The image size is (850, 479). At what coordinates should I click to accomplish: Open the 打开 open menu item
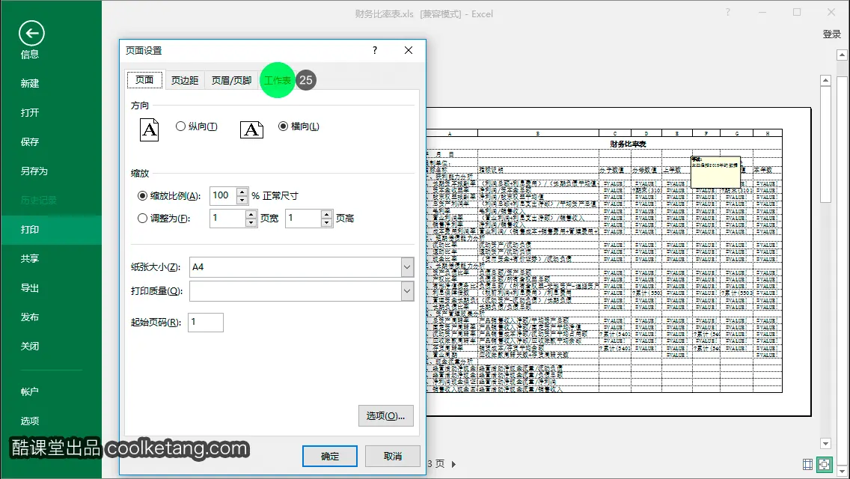point(30,113)
